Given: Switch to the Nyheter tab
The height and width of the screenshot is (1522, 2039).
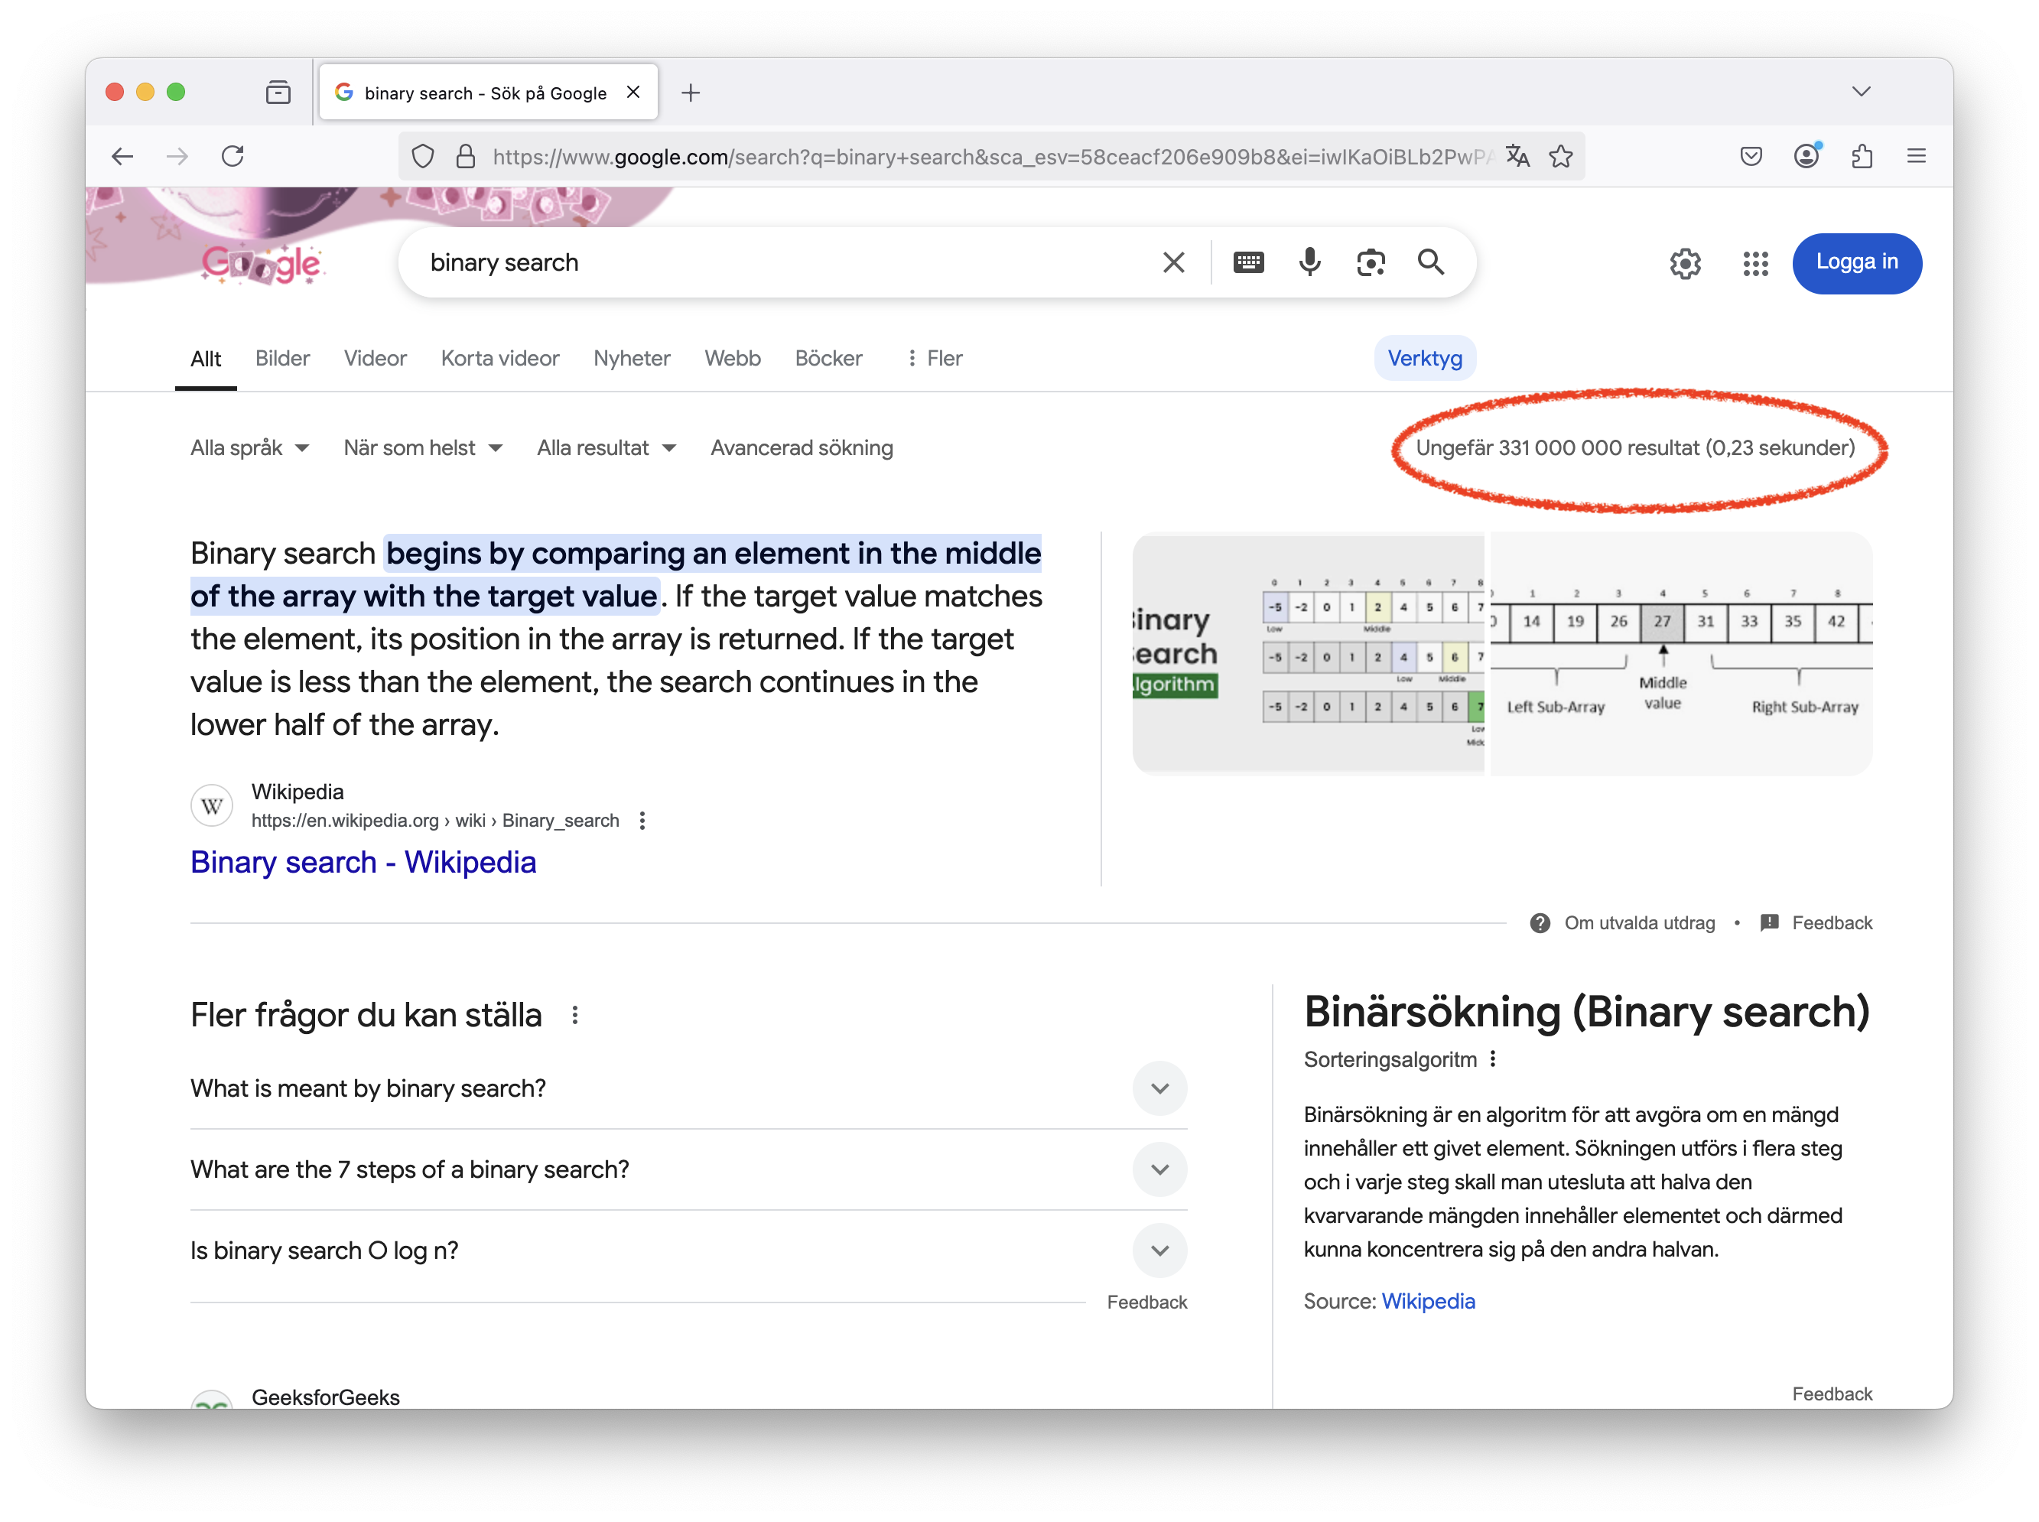Looking at the screenshot, I should point(631,359).
